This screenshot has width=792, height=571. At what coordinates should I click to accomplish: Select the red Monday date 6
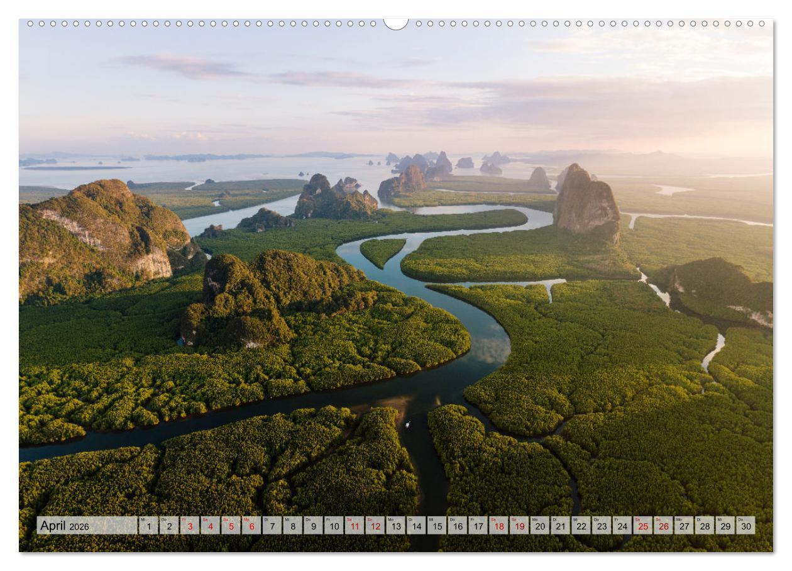pos(252,526)
